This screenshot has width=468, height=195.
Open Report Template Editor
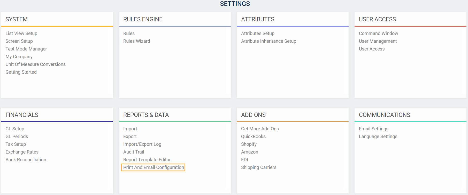click(x=147, y=160)
